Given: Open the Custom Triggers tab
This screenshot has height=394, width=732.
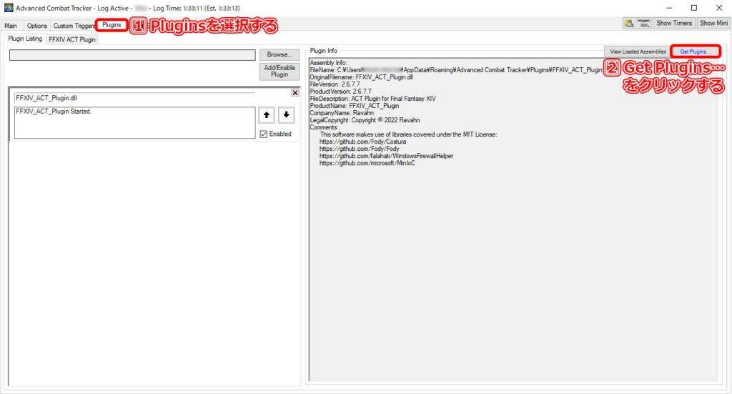Looking at the screenshot, I should (74, 26).
